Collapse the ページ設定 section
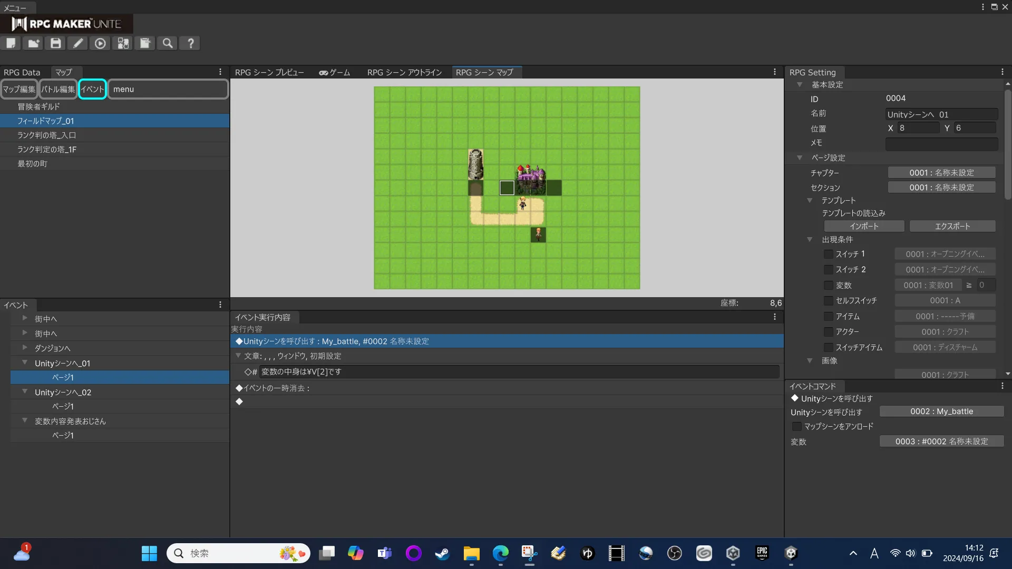Viewport: 1012px width, 569px height. (800, 158)
